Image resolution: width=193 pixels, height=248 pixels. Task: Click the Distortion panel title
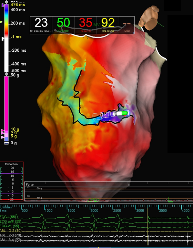[11, 164]
